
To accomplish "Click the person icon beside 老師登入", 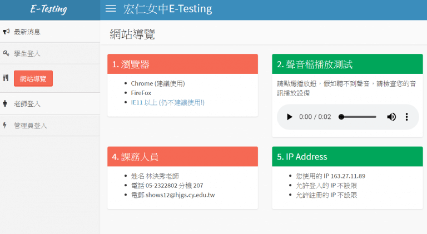I will tap(6, 103).
